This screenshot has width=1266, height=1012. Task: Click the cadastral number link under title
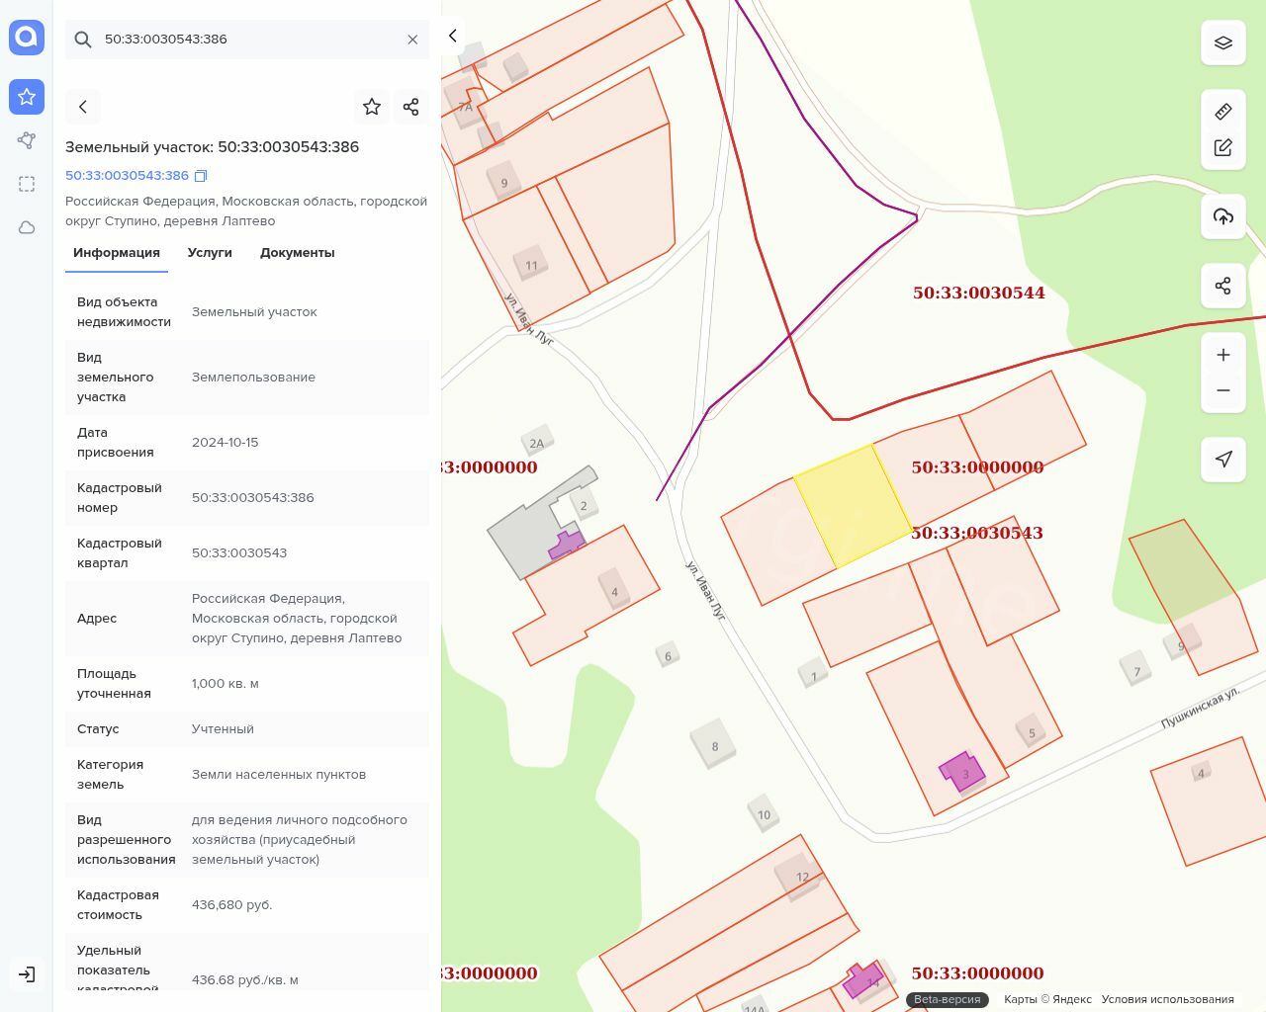point(127,176)
